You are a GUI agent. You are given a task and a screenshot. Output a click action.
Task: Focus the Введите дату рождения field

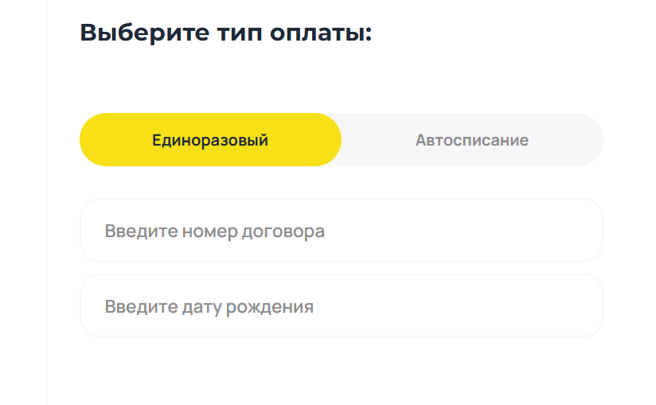click(x=341, y=306)
